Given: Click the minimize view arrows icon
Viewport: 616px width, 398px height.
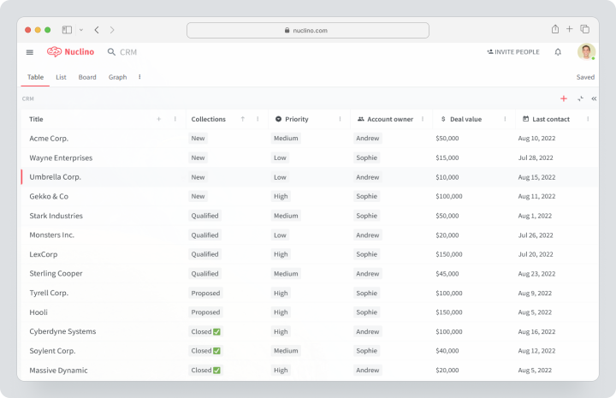Looking at the screenshot, I should (x=580, y=98).
